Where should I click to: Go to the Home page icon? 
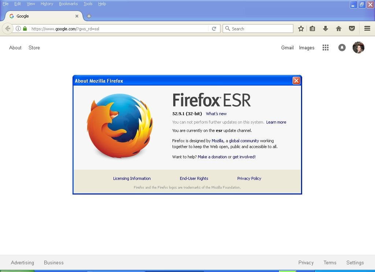[339, 29]
